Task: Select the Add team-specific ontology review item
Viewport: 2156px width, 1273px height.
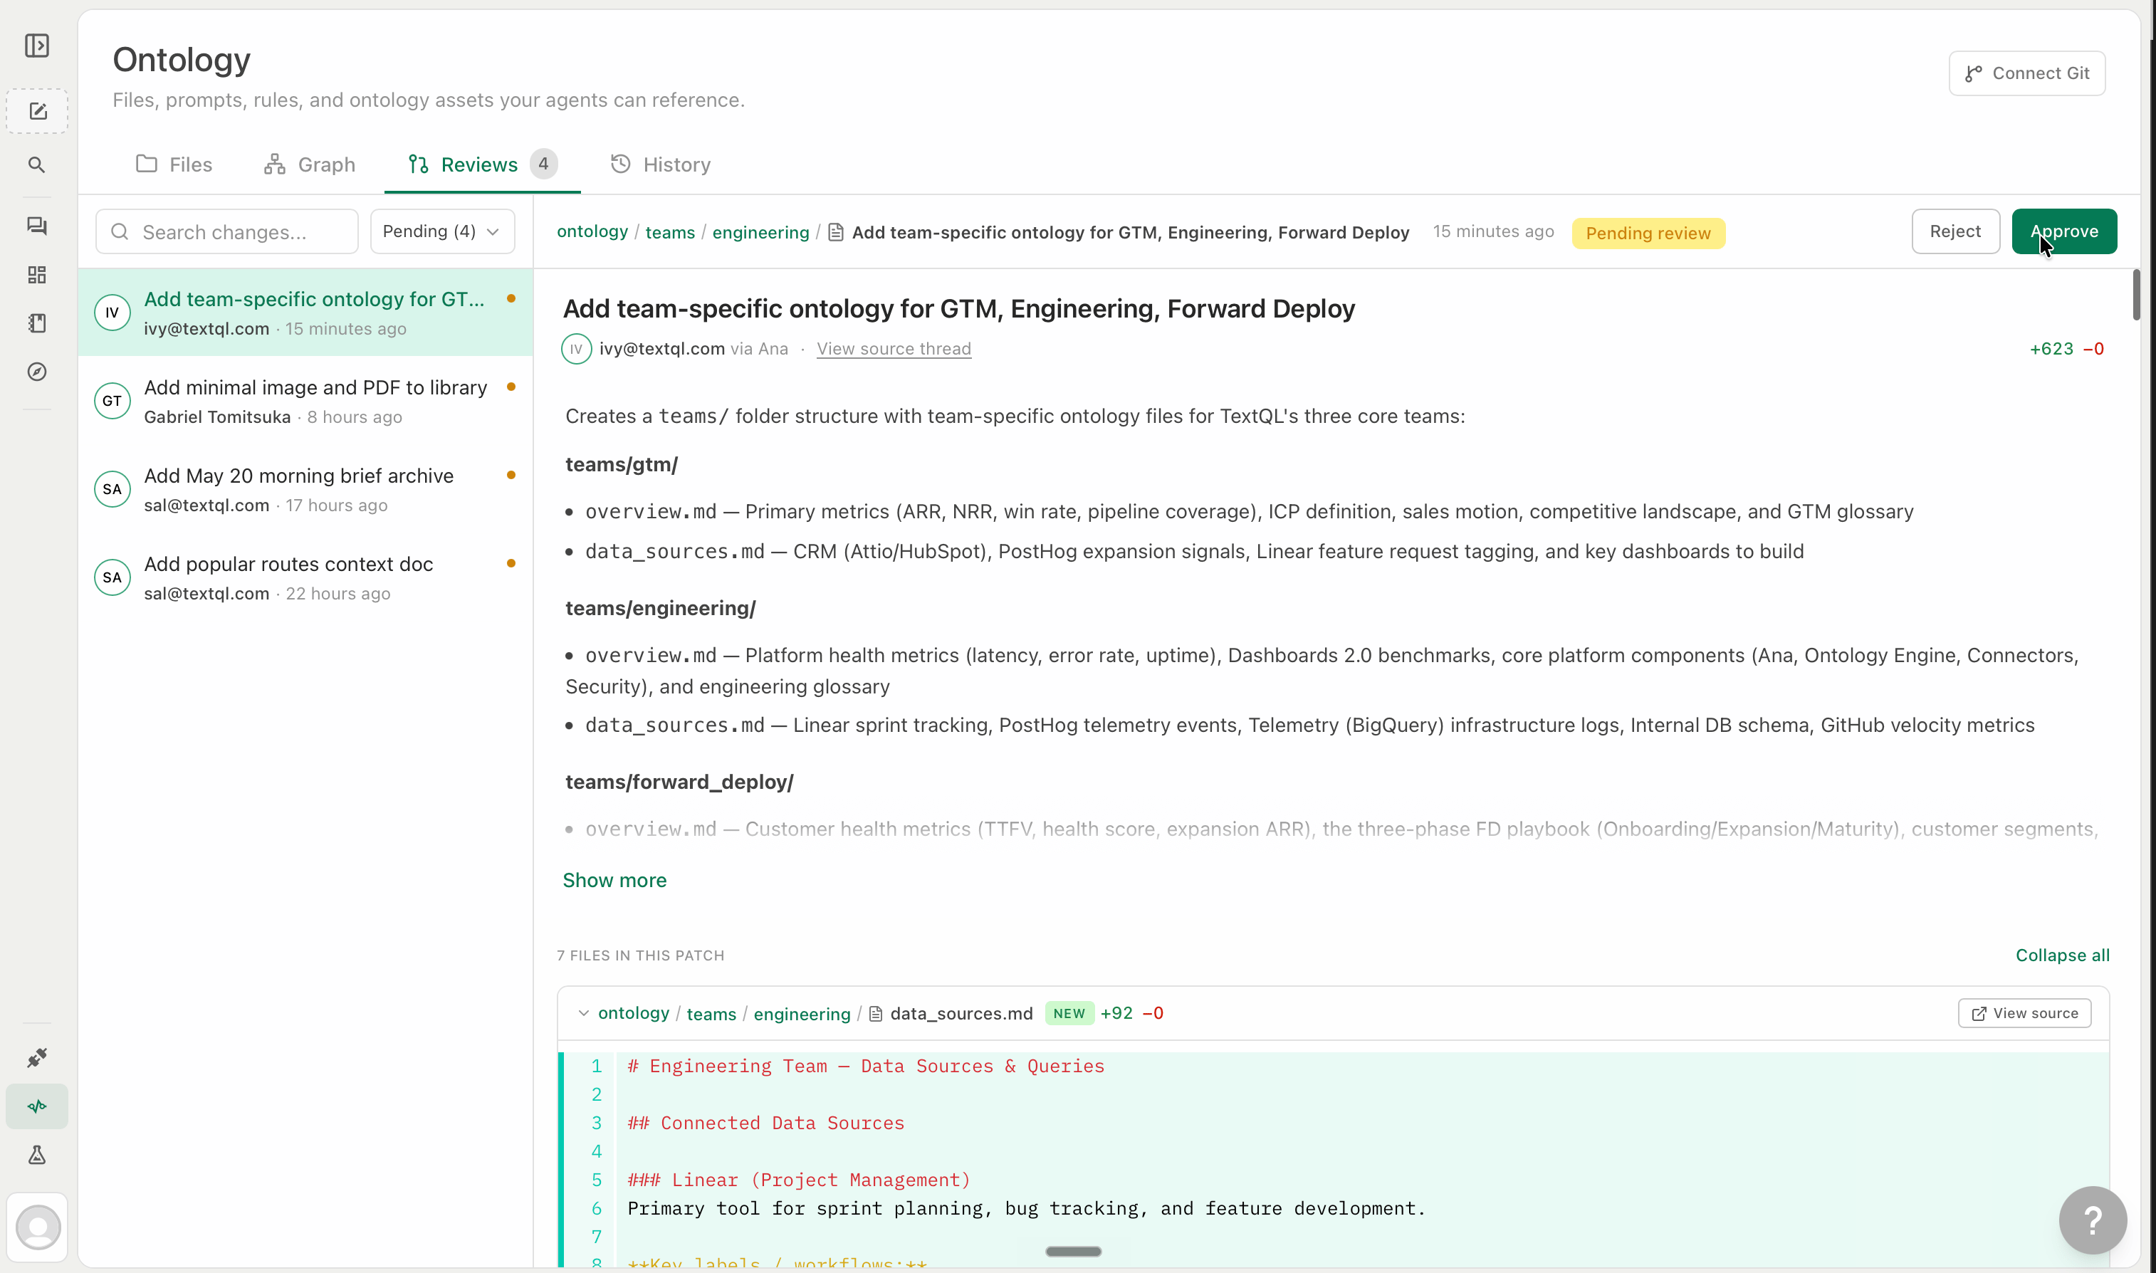Action: tap(305, 313)
